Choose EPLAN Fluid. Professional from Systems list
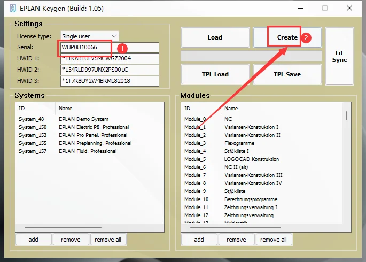Viewport: 366px width, 262px height. point(88,151)
